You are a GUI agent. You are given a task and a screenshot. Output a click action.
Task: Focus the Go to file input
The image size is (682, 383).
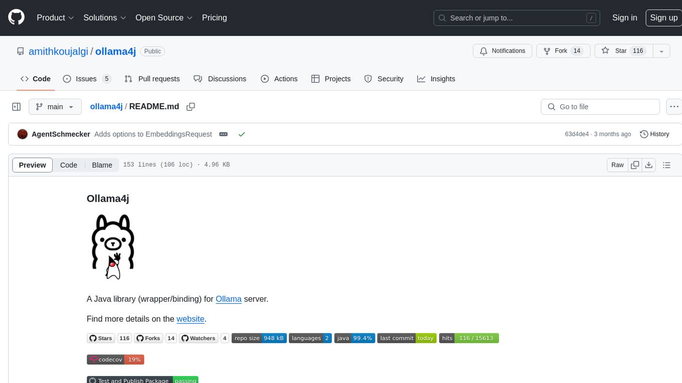600,107
